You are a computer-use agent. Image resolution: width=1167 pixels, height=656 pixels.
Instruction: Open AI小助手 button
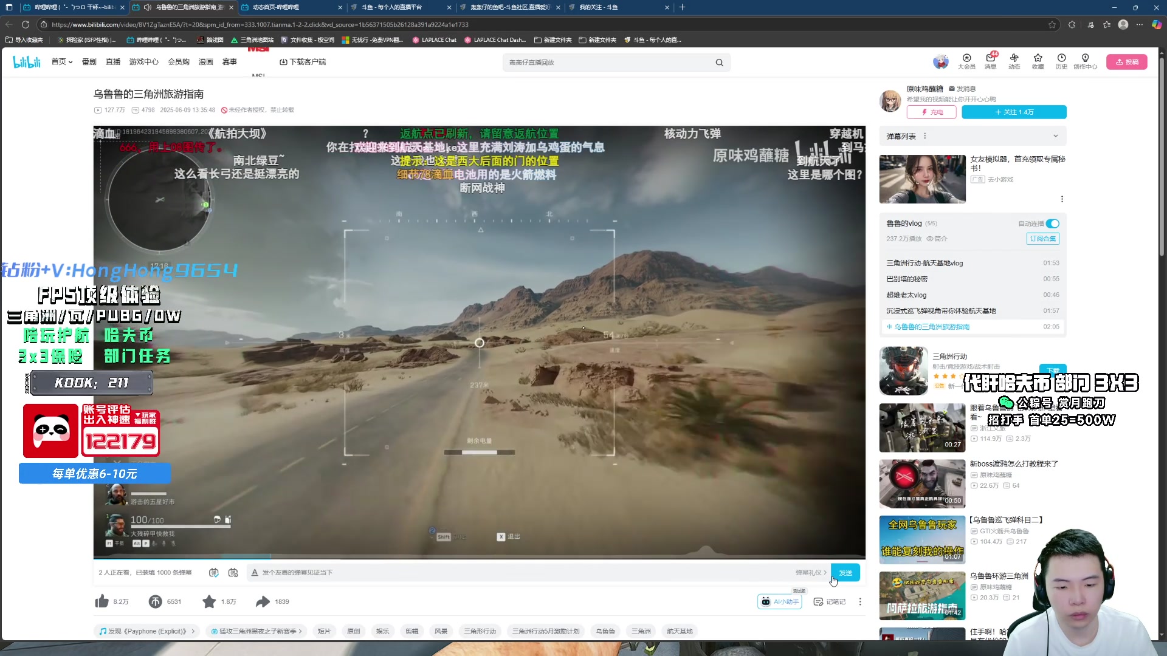pyautogui.click(x=780, y=601)
